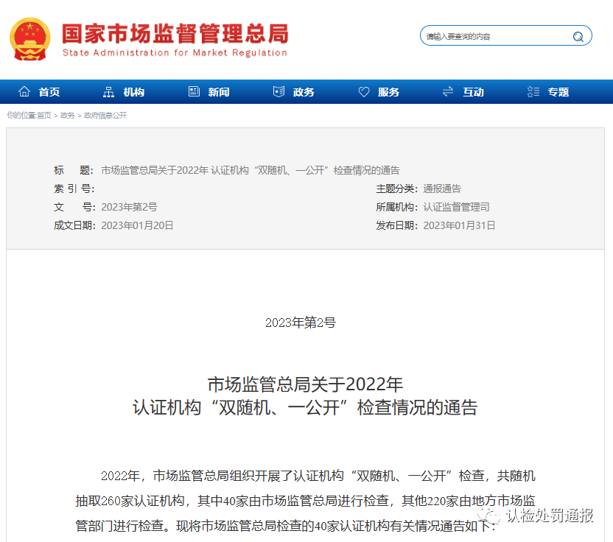Open 政府信息公开 breadcrumb link
The height and width of the screenshot is (542, 613).
105,116
